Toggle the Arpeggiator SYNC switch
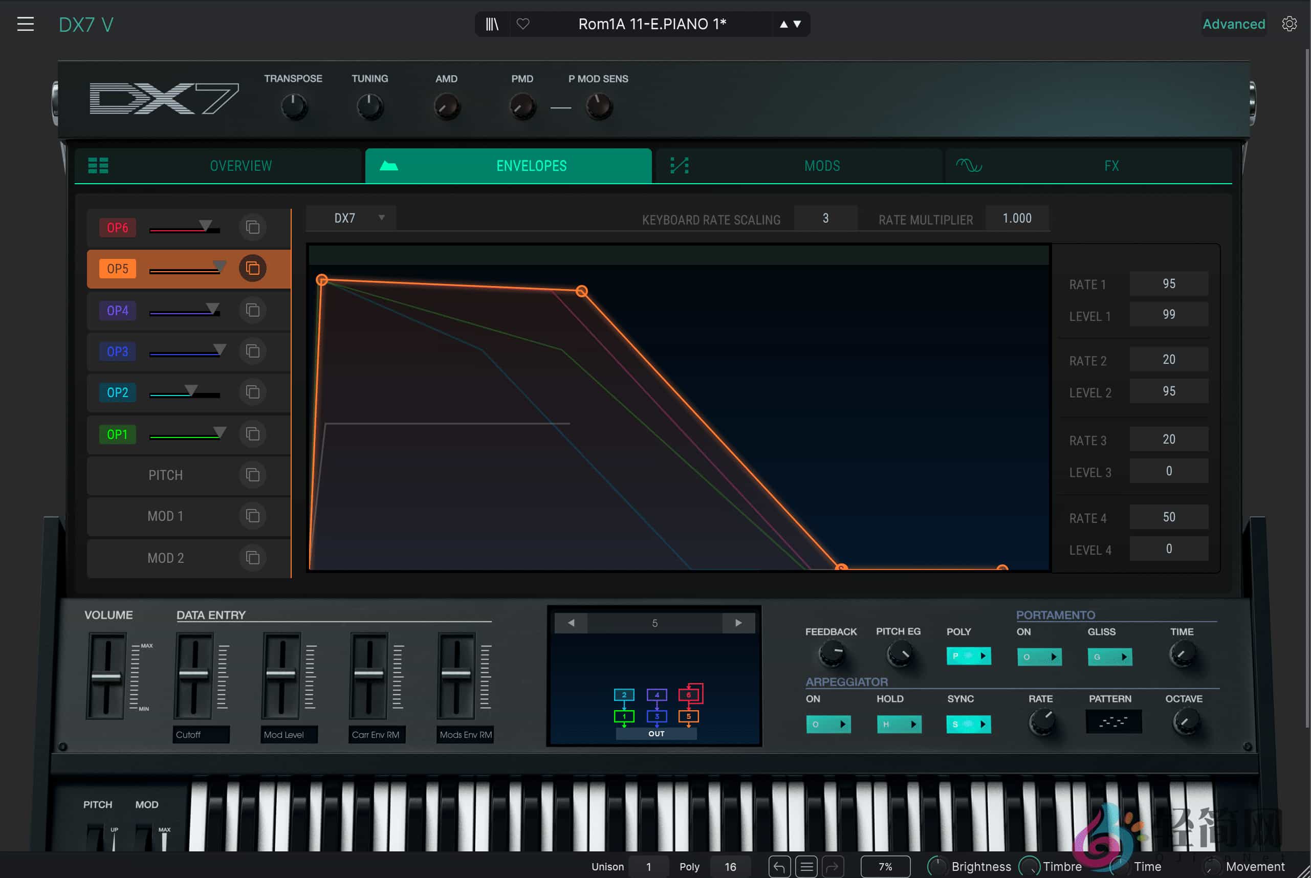 968,724
